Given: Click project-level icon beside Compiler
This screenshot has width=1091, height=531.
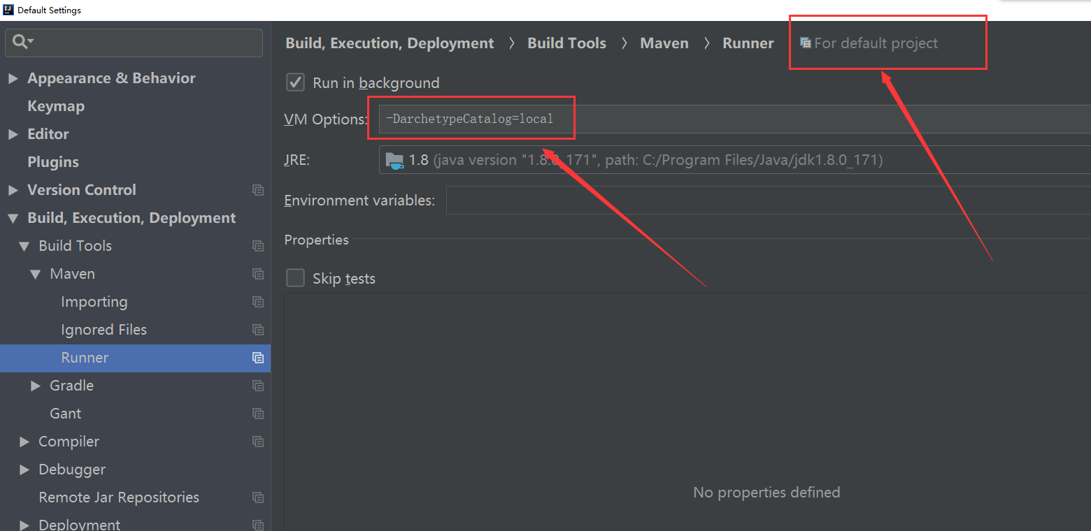Looking at the screenshot, I should click(258, 442).
